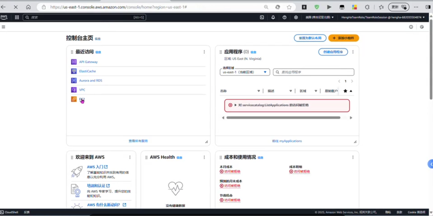Click the 更新 browser update button
This screenshot has height=216, width=433.
tap(399, 7)
